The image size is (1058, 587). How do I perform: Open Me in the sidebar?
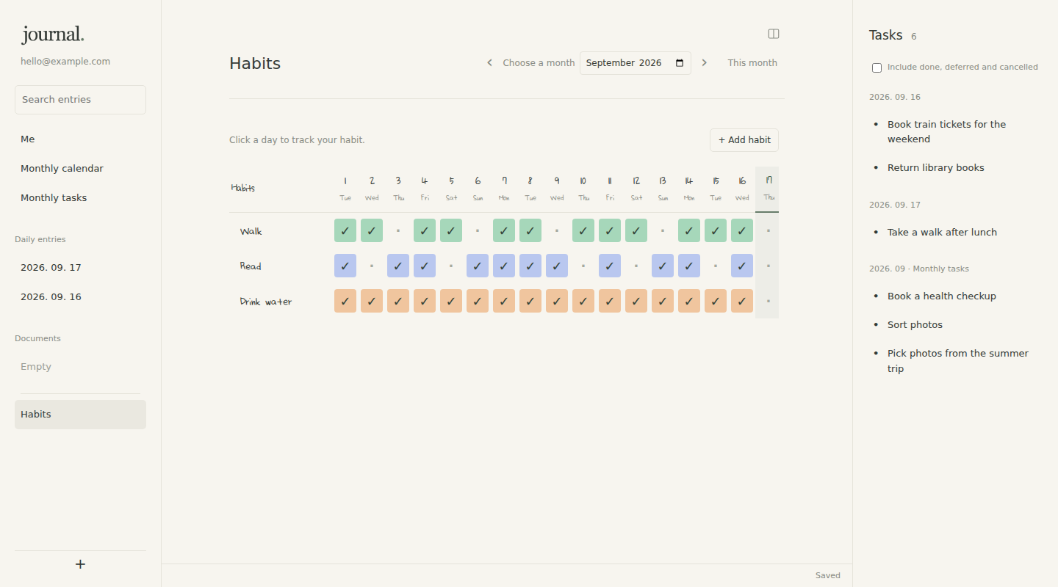coord(81,139)
